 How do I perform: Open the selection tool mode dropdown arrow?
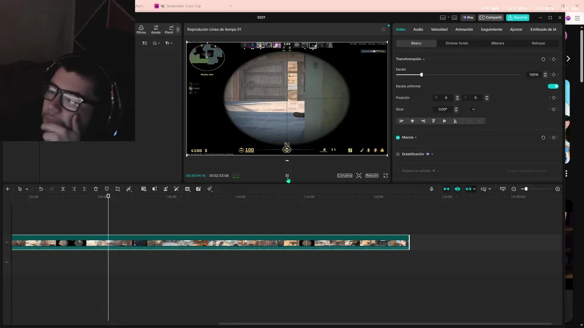(27, 189)
